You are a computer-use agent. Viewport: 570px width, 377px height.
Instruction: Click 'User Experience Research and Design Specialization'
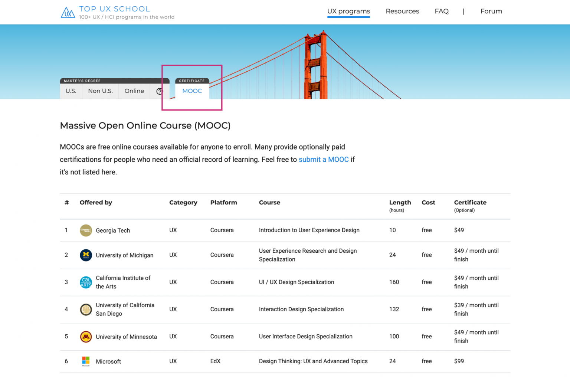tap(308, 255)
